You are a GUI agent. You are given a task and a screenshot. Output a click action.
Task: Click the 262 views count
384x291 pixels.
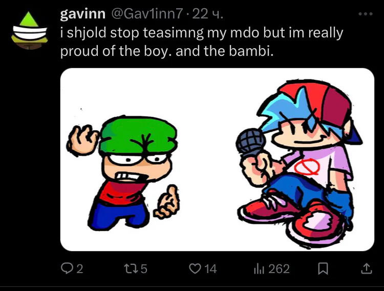click(x=279, y=268)
